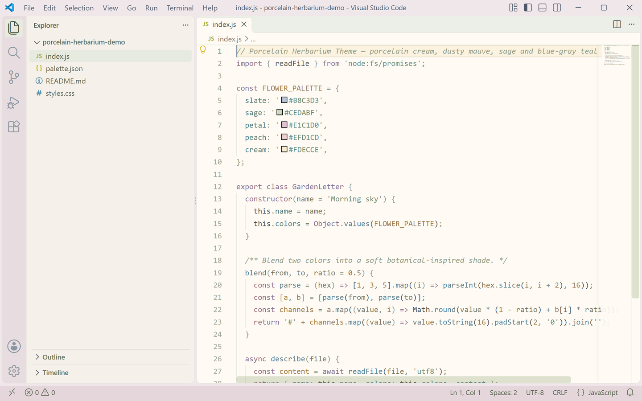
Task: Open the Help menu
Action: pyautogui.click(x=210, y=8)
